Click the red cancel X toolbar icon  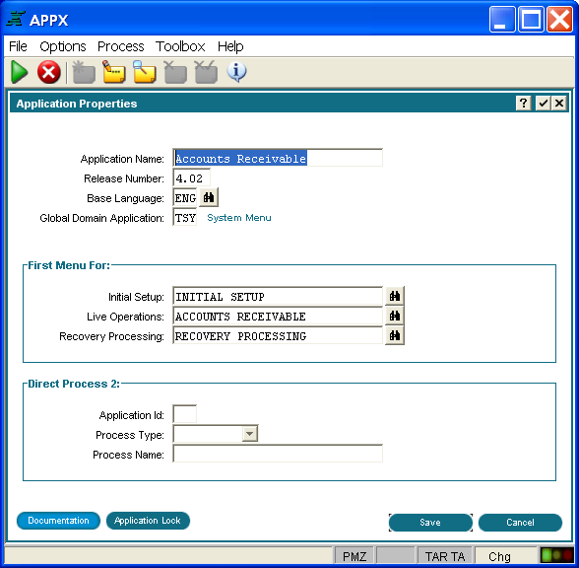49,72
